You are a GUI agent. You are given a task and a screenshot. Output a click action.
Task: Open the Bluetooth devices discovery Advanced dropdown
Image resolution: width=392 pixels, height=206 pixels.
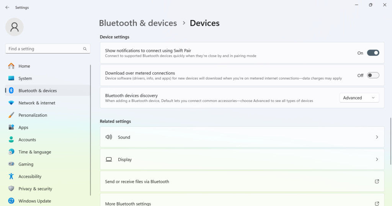(x=359, y=98)
